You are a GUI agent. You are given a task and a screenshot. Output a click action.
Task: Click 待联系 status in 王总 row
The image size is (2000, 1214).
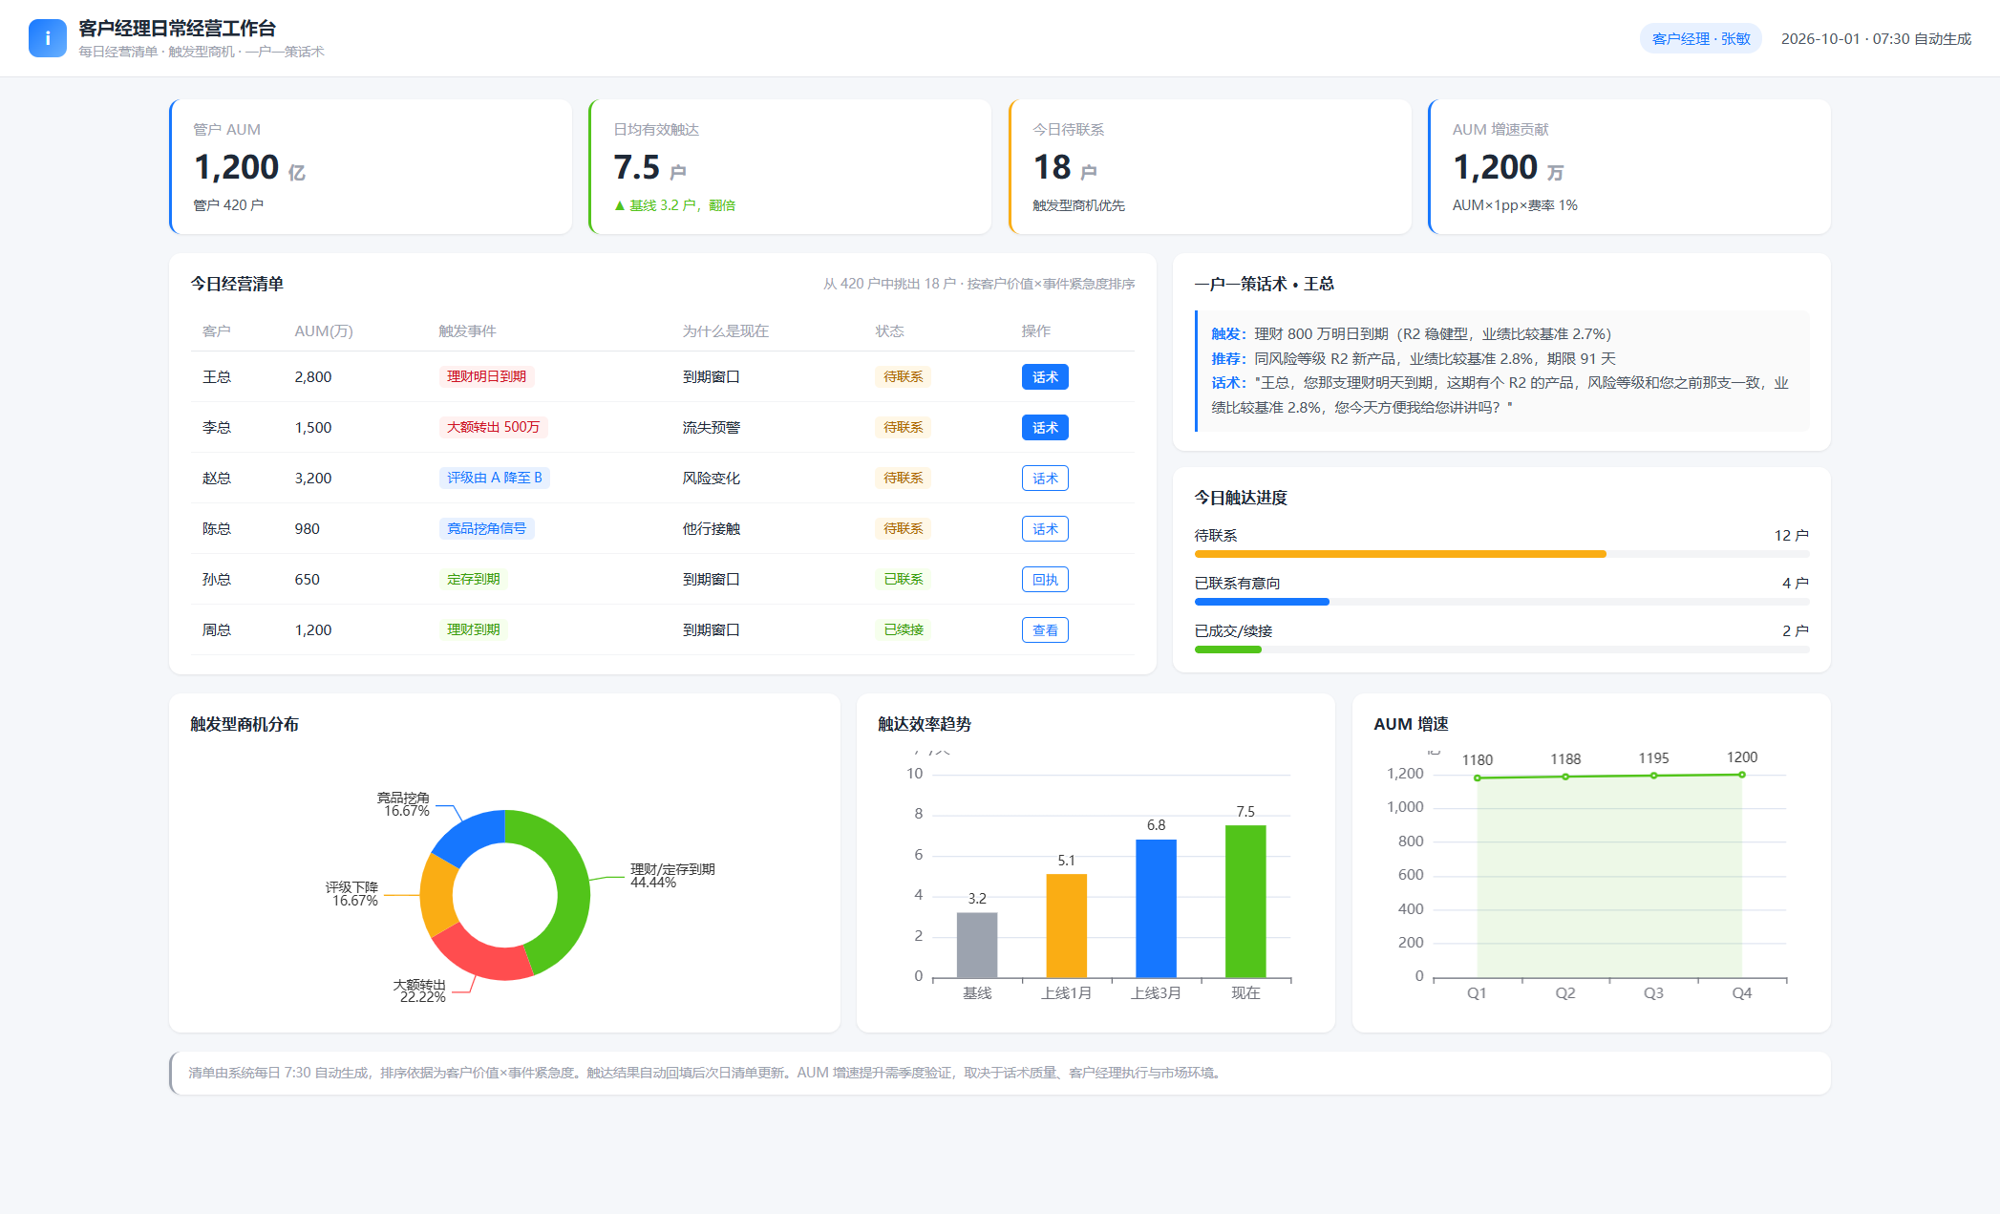[903, 377]
